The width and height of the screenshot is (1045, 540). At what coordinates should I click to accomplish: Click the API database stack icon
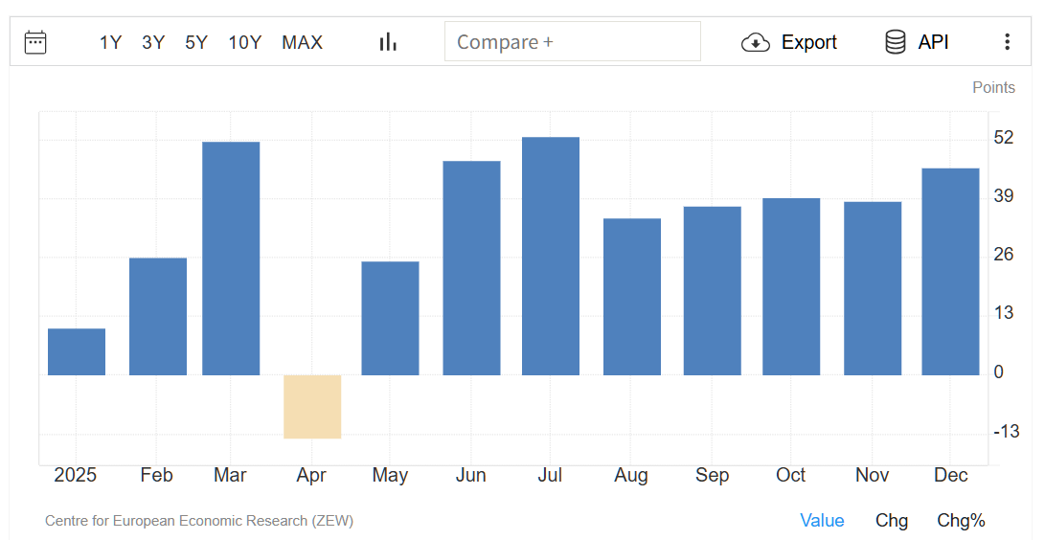point(896,42)
